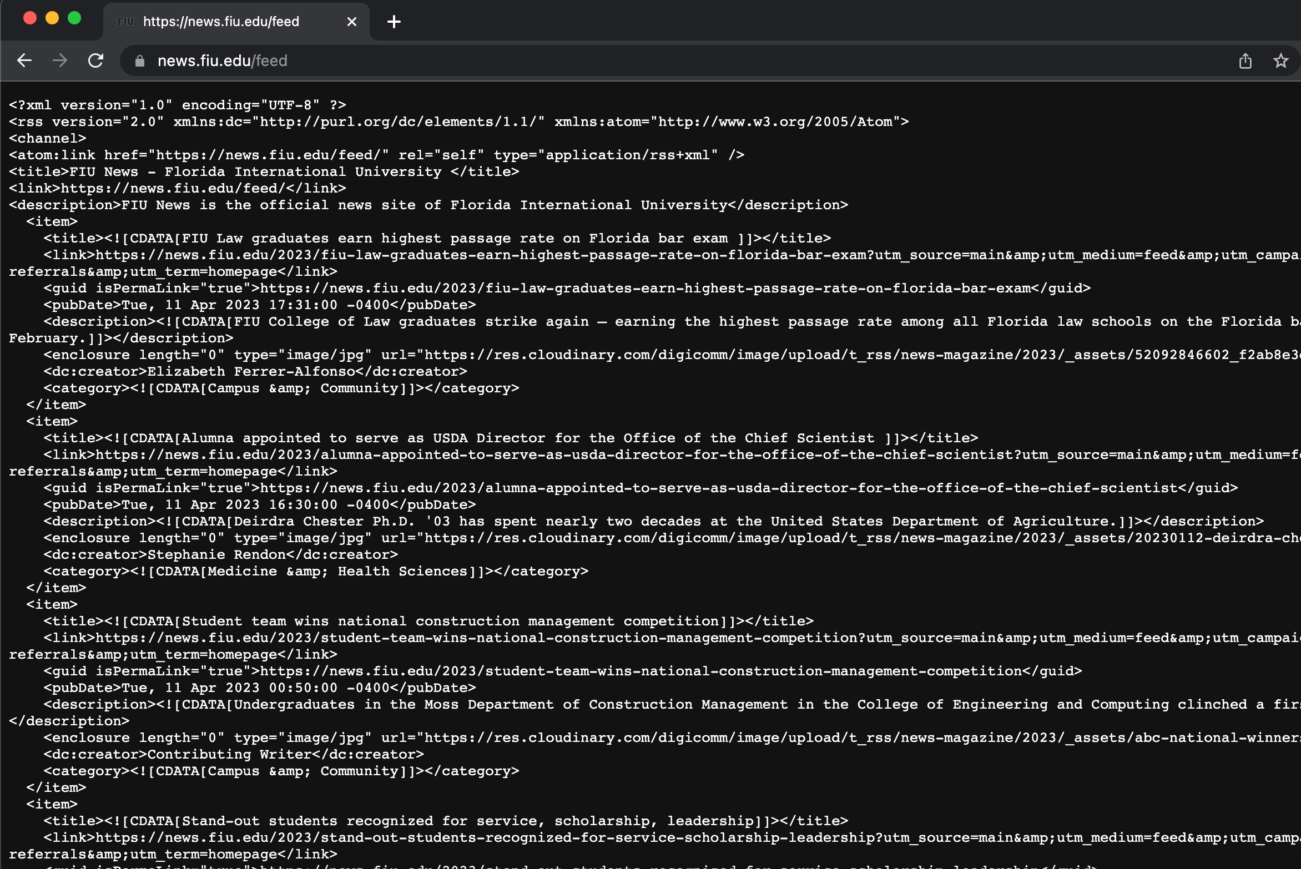Click dc:creator Contributing Writer line
This screenshot has width=1301, height=869.
[x=234, y=754]
